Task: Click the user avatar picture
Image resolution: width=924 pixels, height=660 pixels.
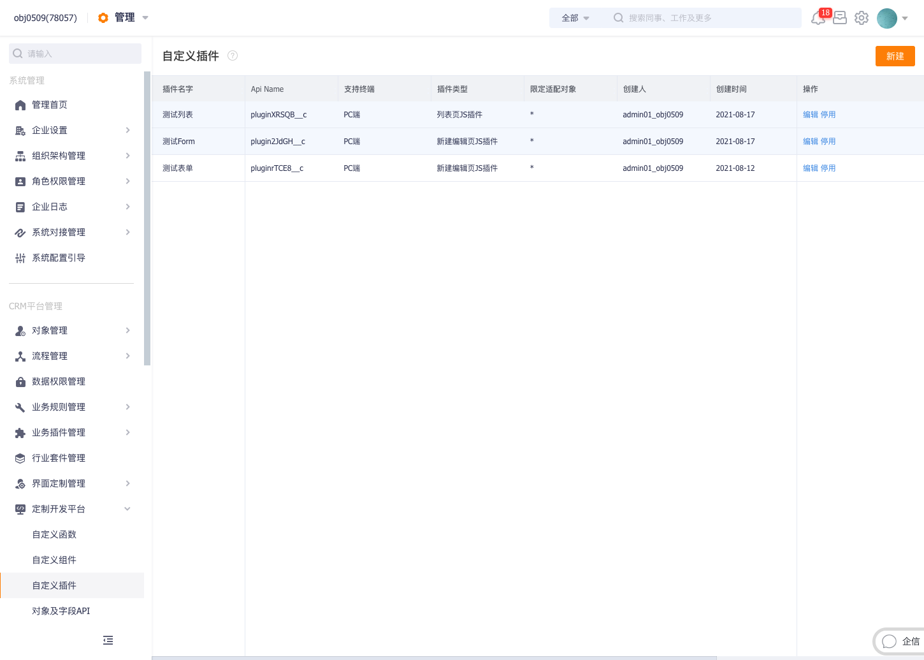Action: coord(887,18)
